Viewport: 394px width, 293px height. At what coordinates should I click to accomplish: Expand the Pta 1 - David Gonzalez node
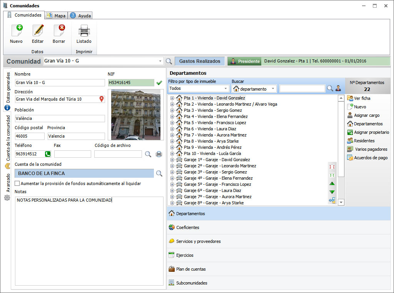[x=172, y=98]
